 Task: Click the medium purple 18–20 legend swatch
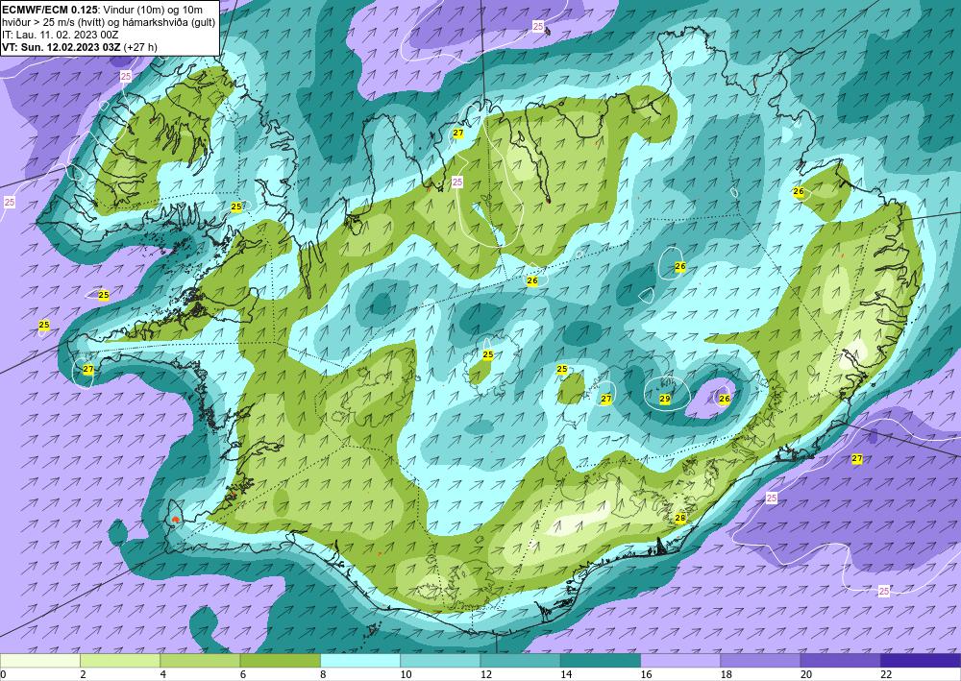point(760,661)
